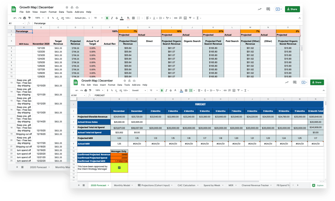Uncheck the Client Strategy Manager approval checkbox
This screenshot has height=201, width=335.
tap(119, 168)
